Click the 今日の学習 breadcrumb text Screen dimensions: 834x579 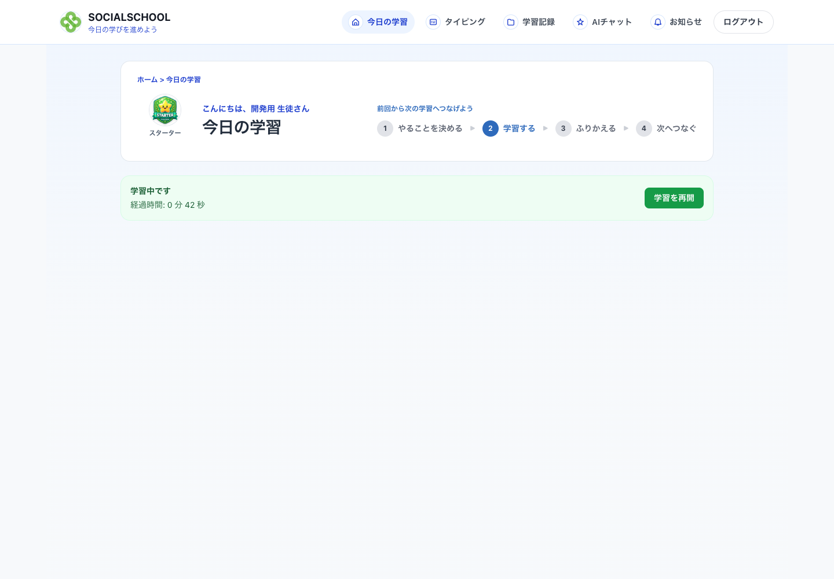[184, 80]
